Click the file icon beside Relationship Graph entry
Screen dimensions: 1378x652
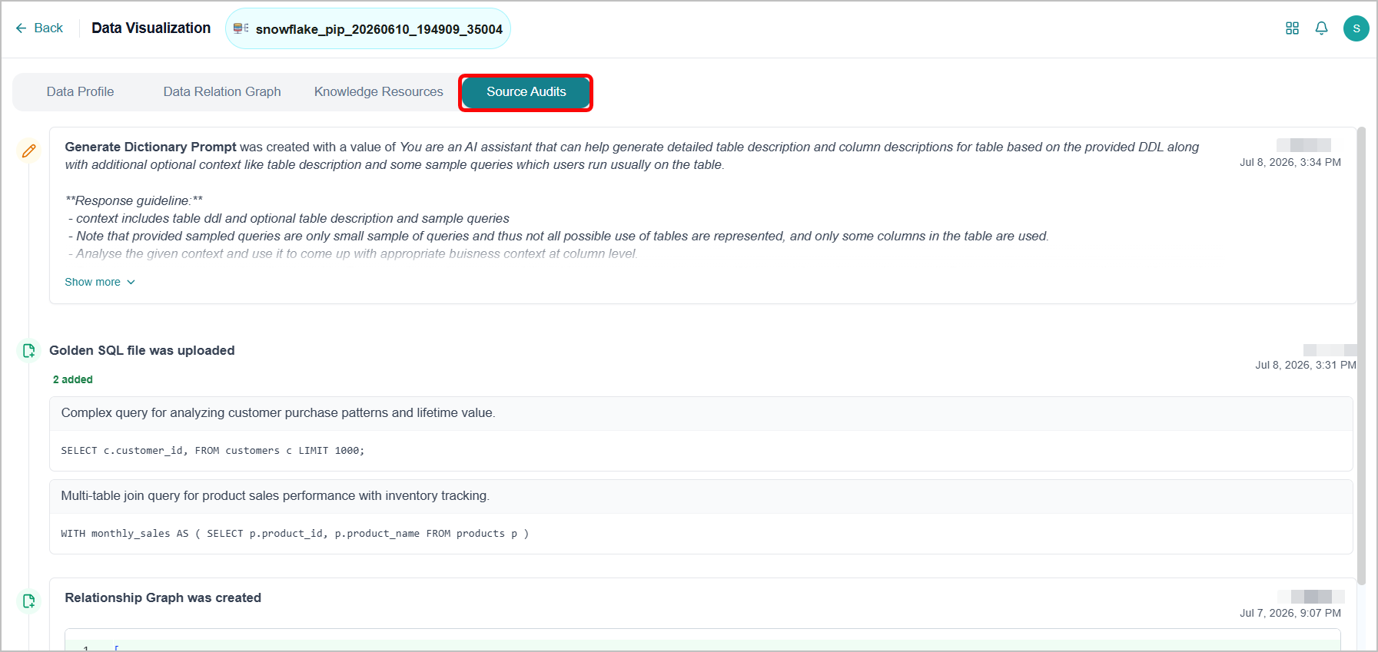(x=29, y=601)
